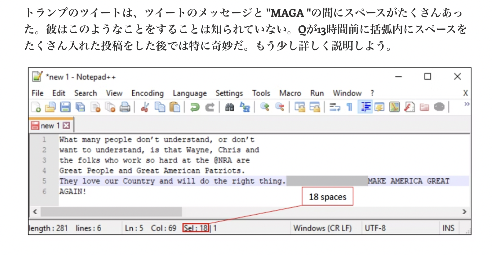492x255 pixels.
Task: Click 'lines : 6' in the status bar
Action: 88,228
